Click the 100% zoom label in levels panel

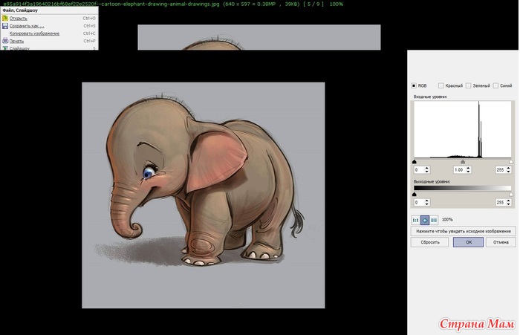pos(447,220)
